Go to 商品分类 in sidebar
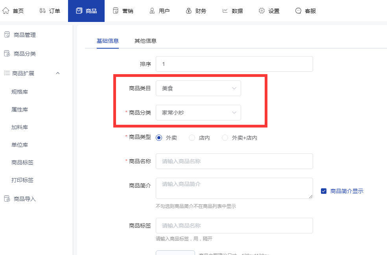The image size is (387, 255). [25, 54]
